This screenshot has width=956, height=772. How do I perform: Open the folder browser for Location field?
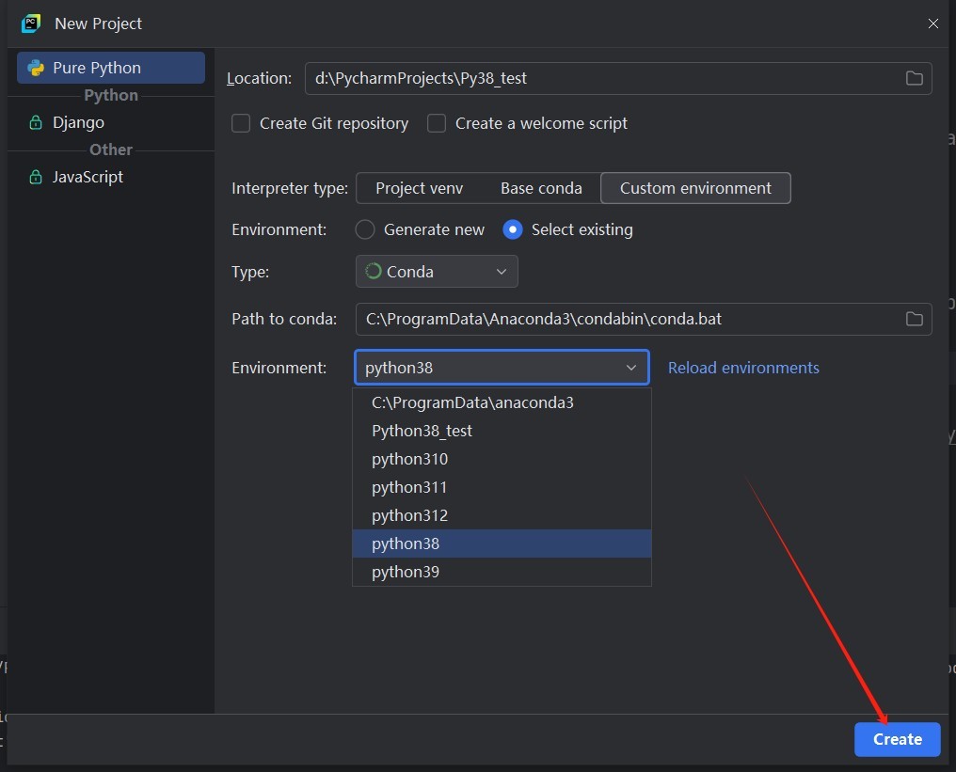[x=914, y=78]
